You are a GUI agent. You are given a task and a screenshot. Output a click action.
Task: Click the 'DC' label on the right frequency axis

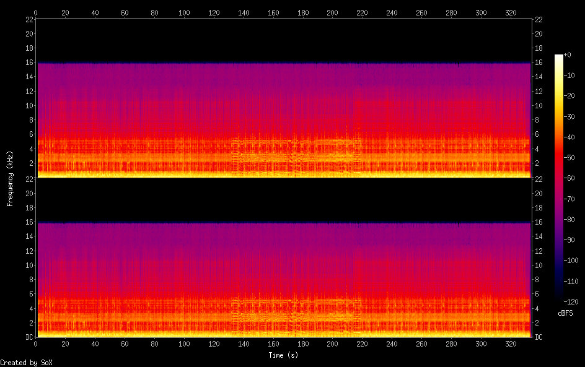[x=539, y=337]
